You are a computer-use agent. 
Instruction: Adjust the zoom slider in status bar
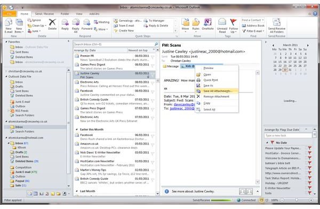coord(297,200)
